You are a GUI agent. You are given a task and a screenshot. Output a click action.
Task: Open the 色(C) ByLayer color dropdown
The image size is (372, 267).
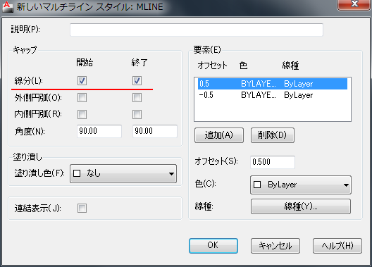[301, 185]
